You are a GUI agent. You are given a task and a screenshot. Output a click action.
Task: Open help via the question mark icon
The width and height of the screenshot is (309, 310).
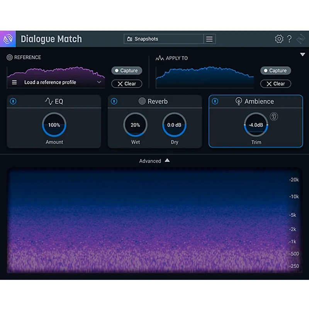point(289,39)
